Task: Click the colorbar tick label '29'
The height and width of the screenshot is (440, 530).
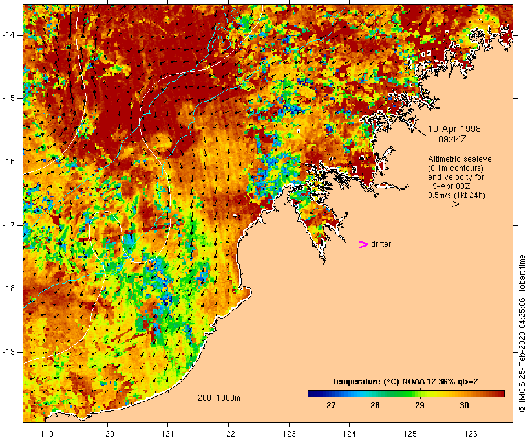Action: 419,405
